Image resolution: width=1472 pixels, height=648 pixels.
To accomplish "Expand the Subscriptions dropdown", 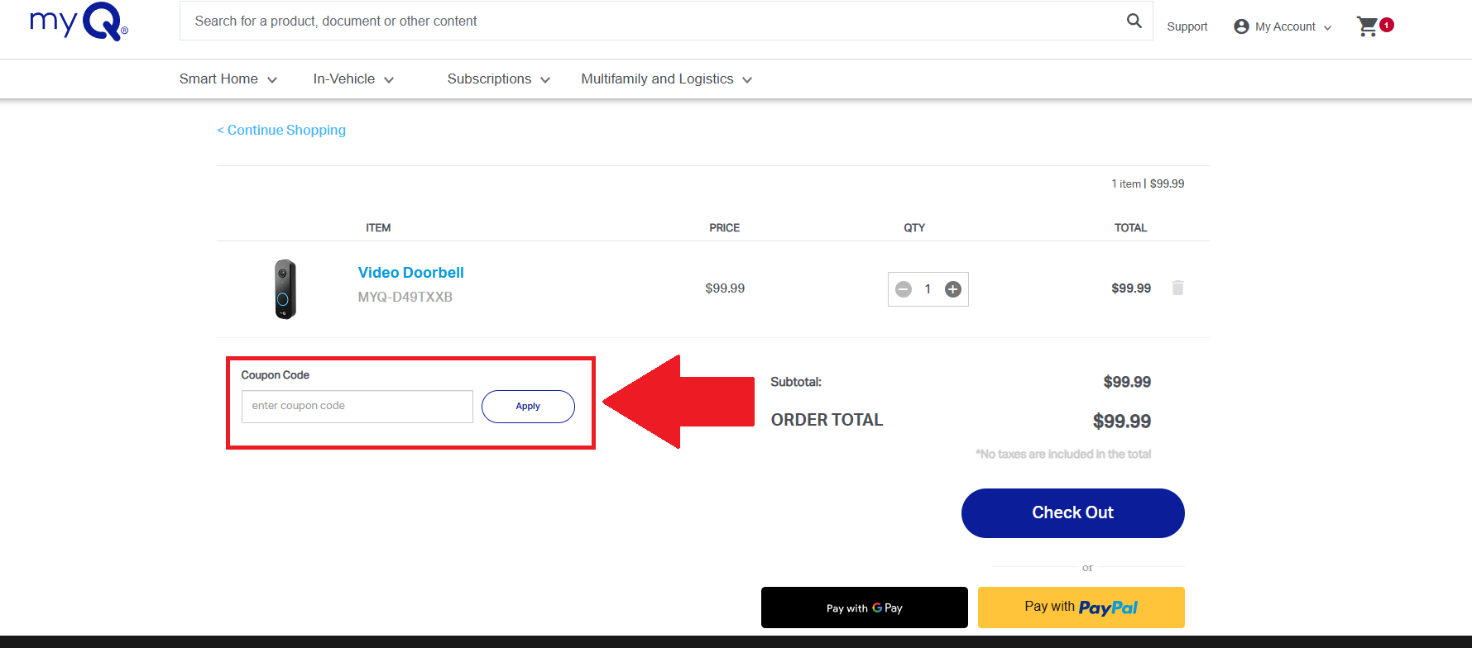I will [x=545, y=80].
